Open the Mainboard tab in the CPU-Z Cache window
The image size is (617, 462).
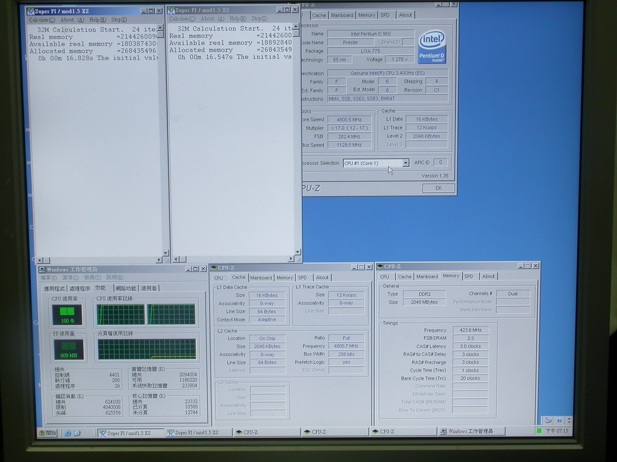261,278
